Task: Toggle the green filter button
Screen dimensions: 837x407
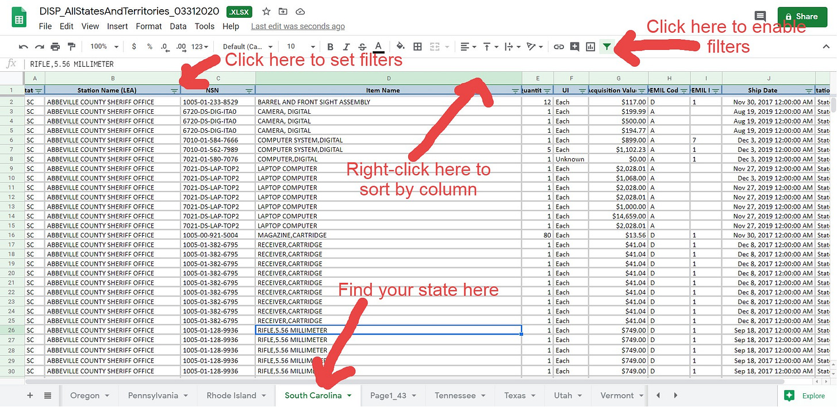Action: (606, 47)
